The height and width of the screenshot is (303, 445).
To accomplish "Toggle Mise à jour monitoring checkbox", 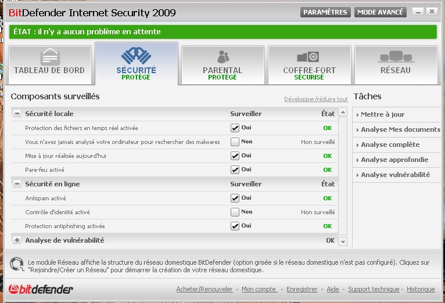I will click(x=235, y=156).
